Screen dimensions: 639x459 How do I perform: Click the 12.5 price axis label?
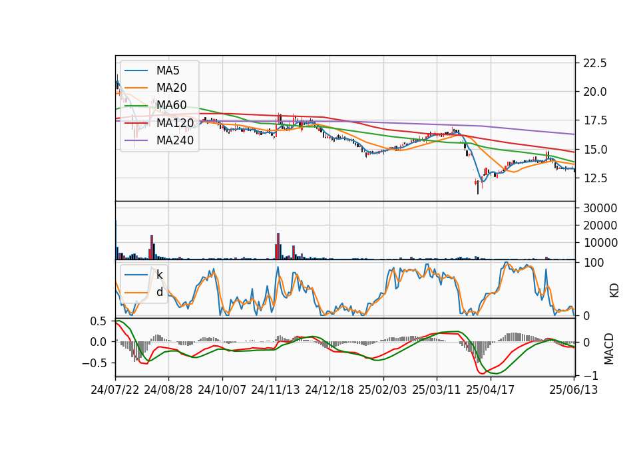(594, 178)
